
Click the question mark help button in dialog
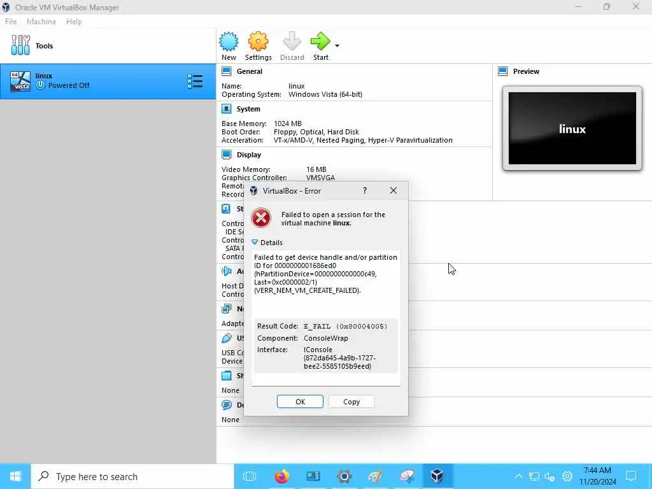(x=365, y=190)
